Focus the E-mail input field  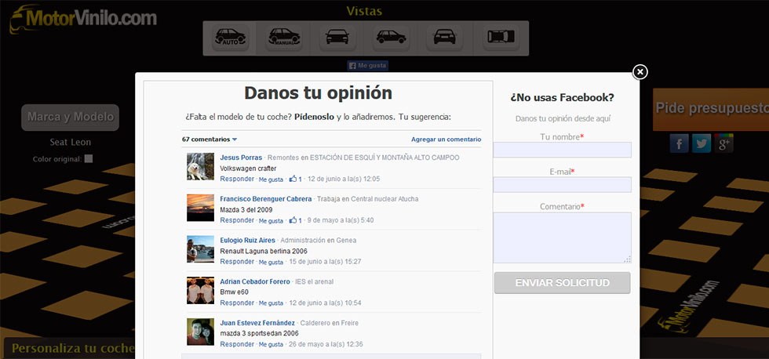[562, 185]
